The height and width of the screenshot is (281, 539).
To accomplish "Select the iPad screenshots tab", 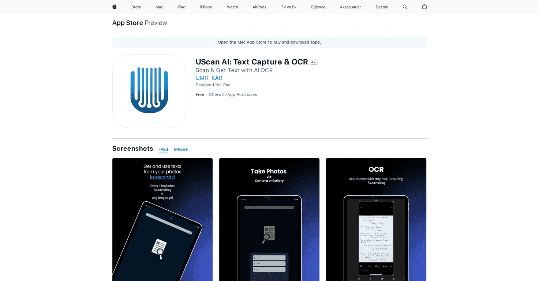I will pyautogui.click(x=164, y=149).
